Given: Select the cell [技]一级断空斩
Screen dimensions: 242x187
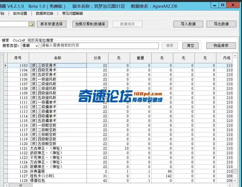Looking at the screenshot, I should 58,125.
